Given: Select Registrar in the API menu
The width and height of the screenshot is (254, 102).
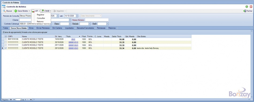Looking at the screenshot, I should (x=40, y=15).
